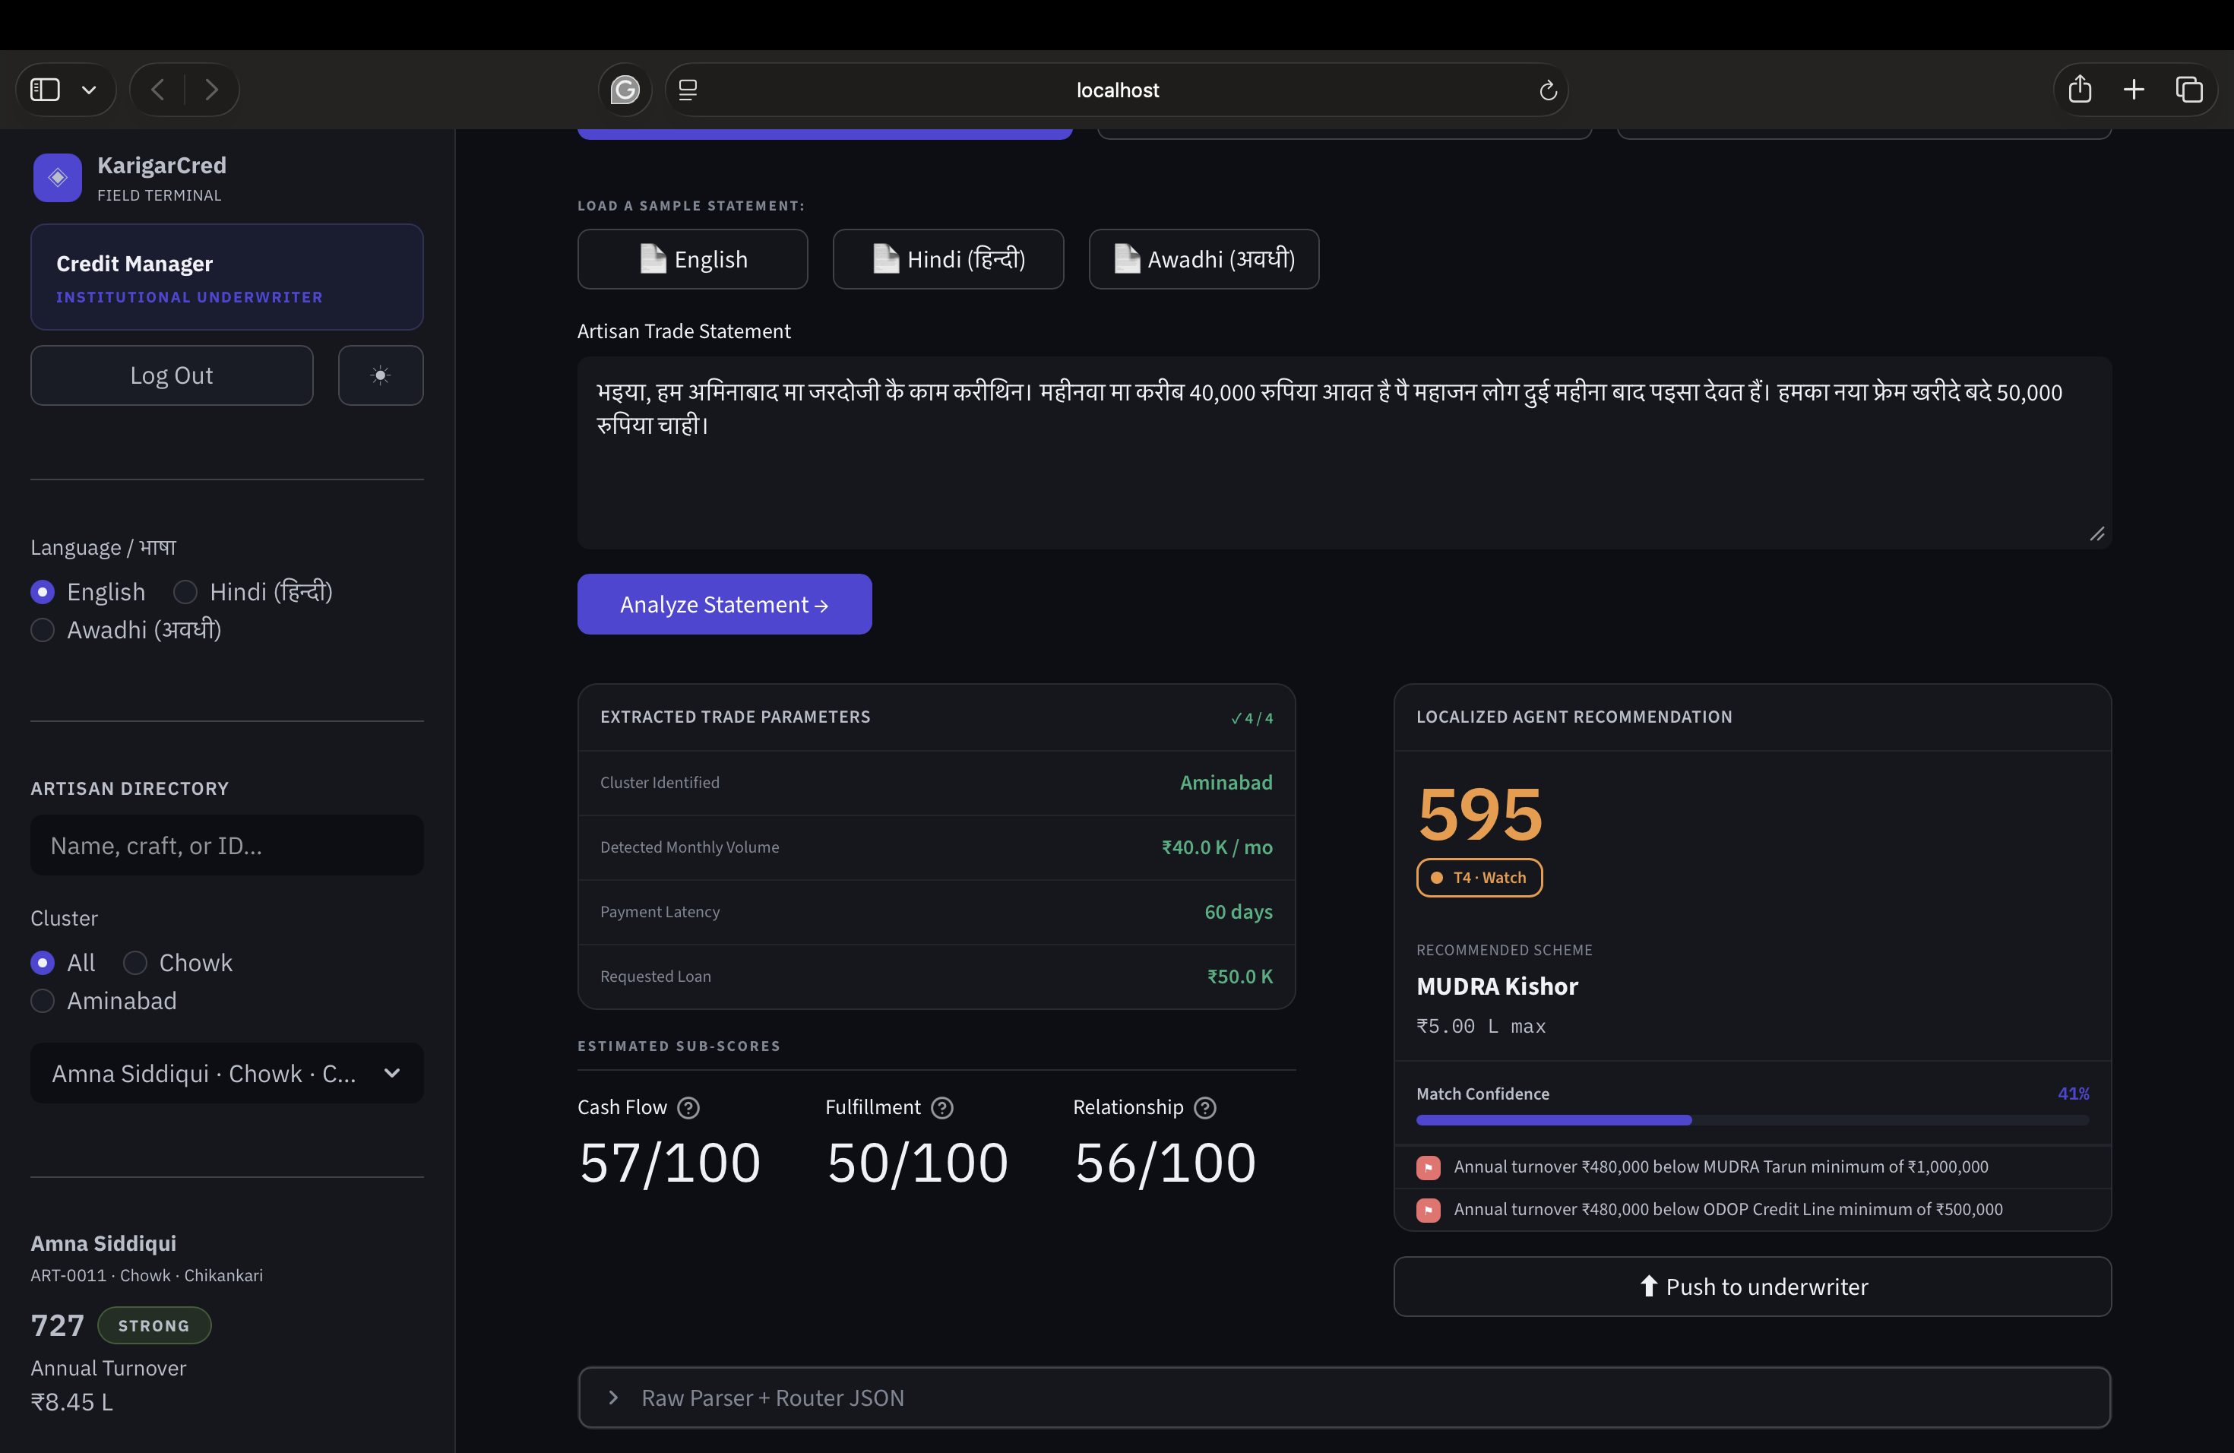Select Awadhi (अवधी) language radio button

tap(43, 630)
